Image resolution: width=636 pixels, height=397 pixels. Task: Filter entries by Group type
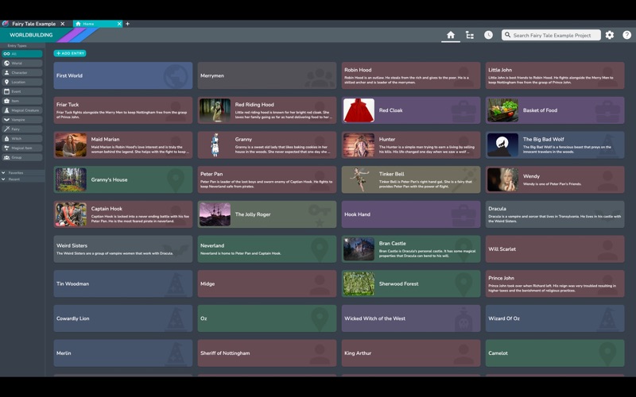tap(22, 157)
